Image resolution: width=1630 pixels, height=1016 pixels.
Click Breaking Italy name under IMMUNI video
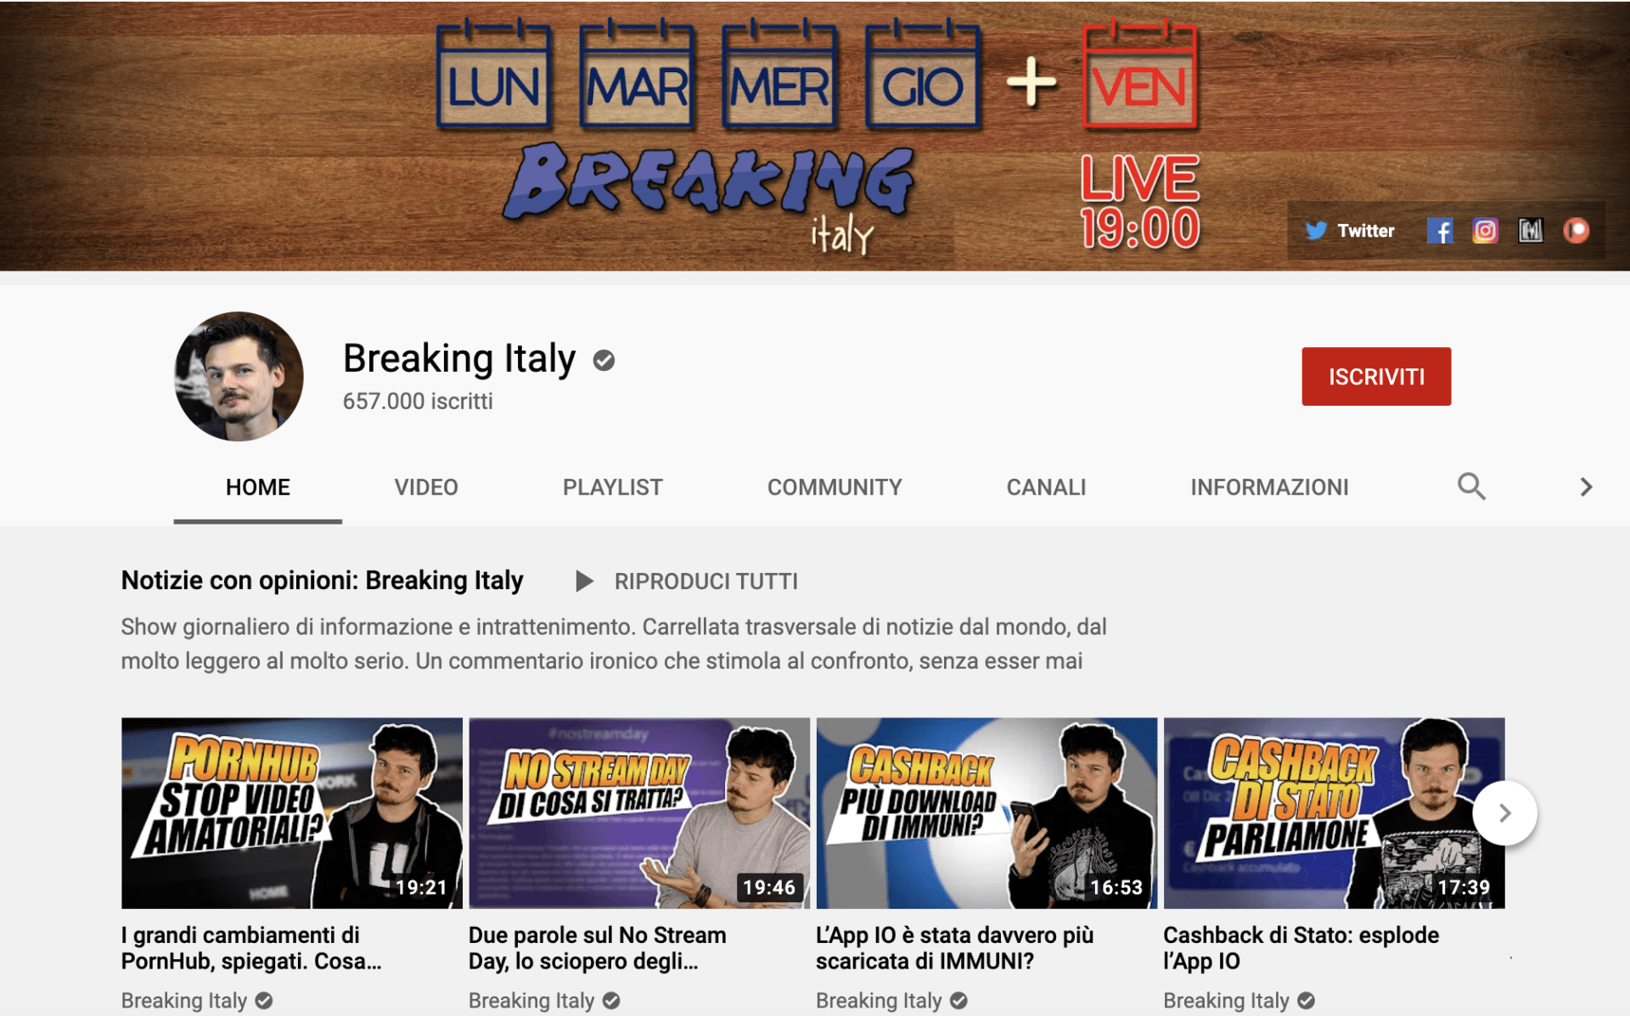pyautogui.click(x=879, y=1001)
